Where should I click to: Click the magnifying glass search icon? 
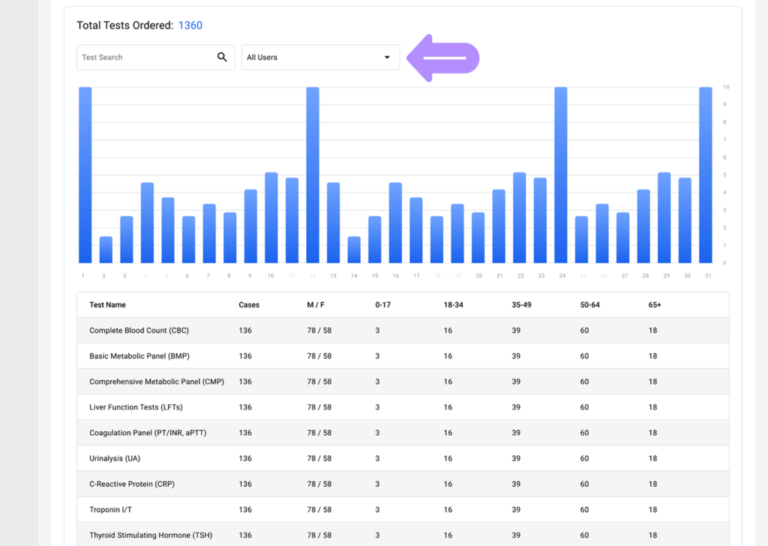point(222,57)
